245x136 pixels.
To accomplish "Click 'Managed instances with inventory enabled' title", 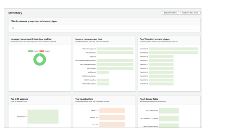I will (31, 39).
